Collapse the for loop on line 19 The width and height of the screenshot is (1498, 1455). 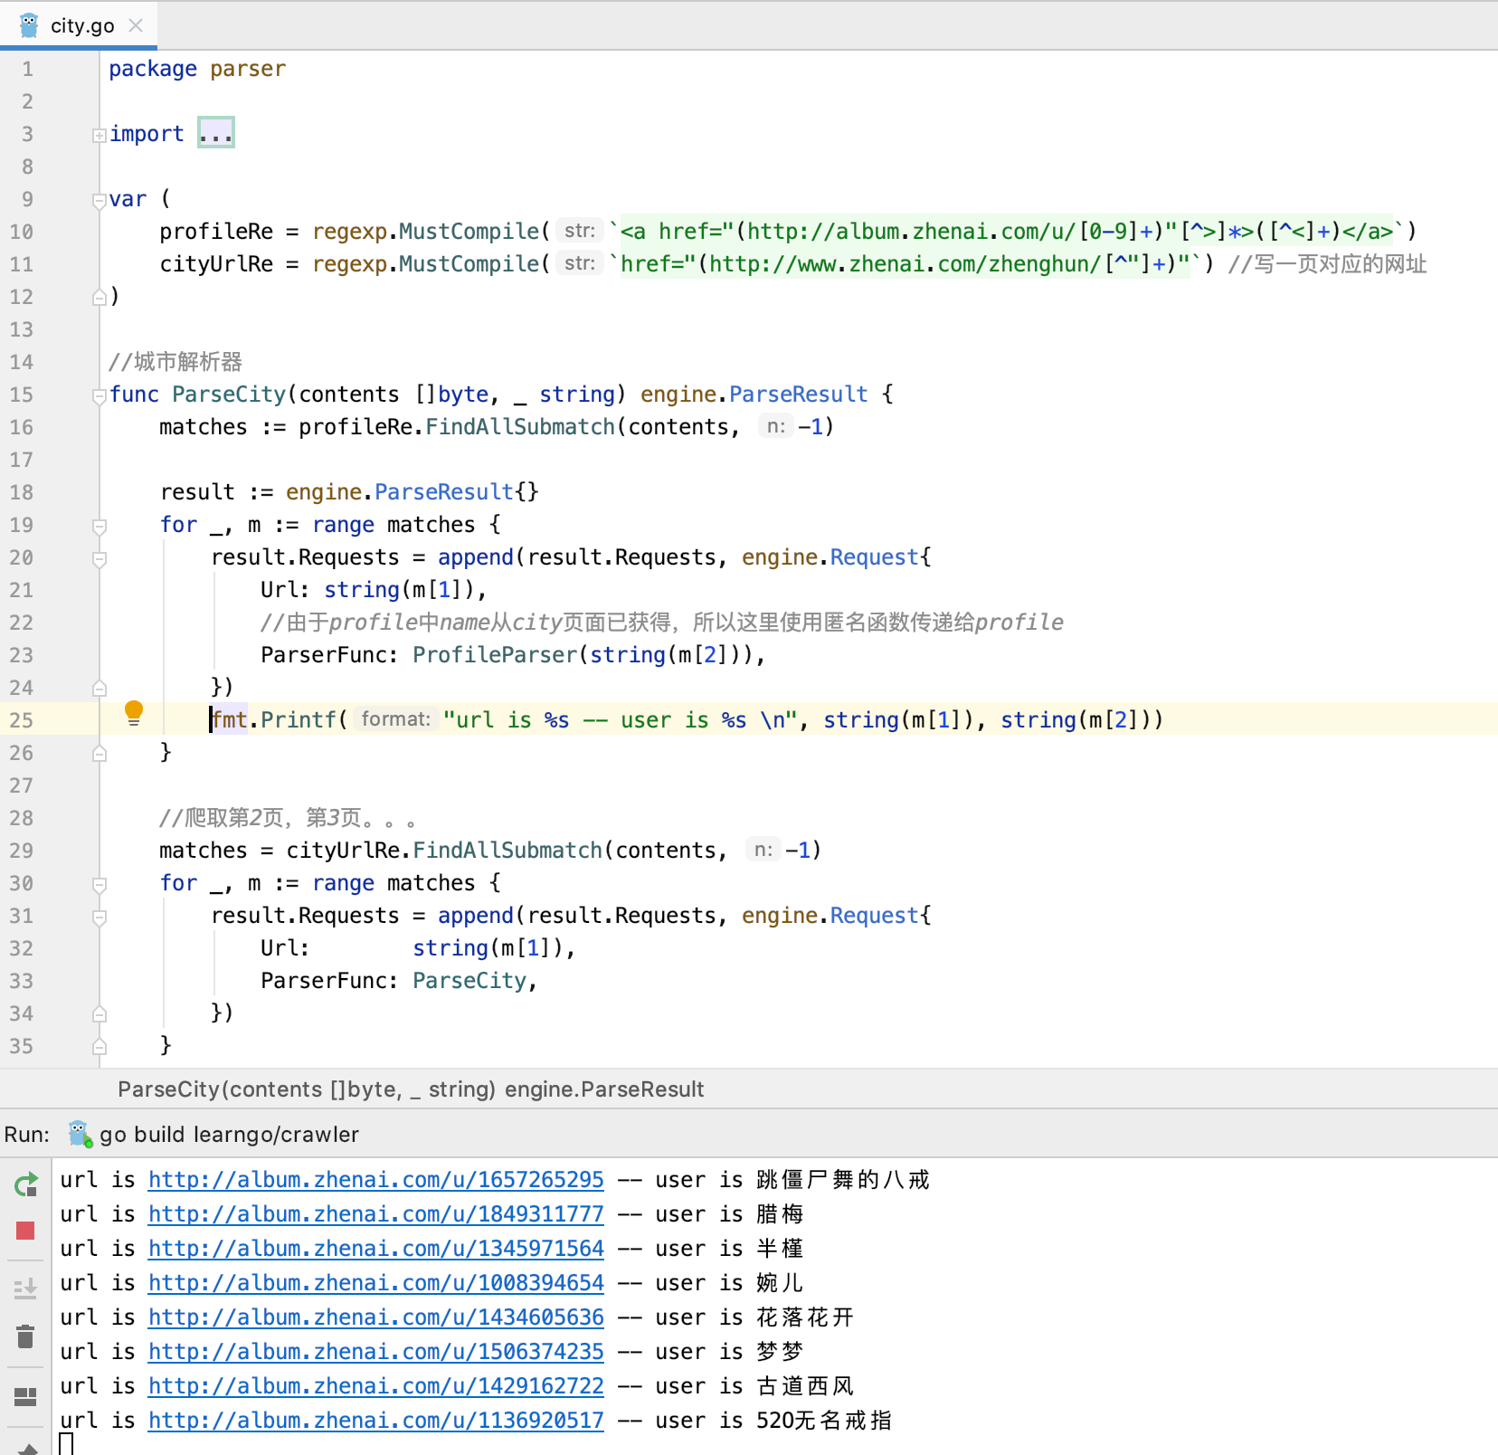coord(100,526)
